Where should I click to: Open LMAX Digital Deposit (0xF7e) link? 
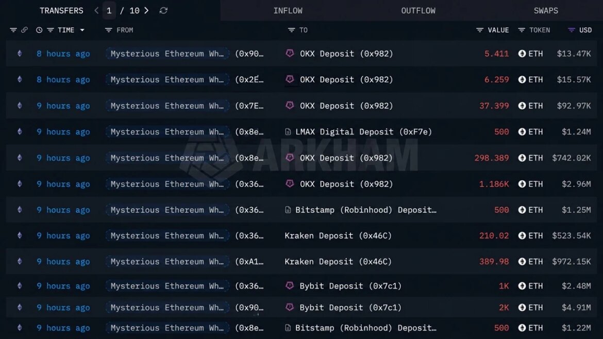363,132
